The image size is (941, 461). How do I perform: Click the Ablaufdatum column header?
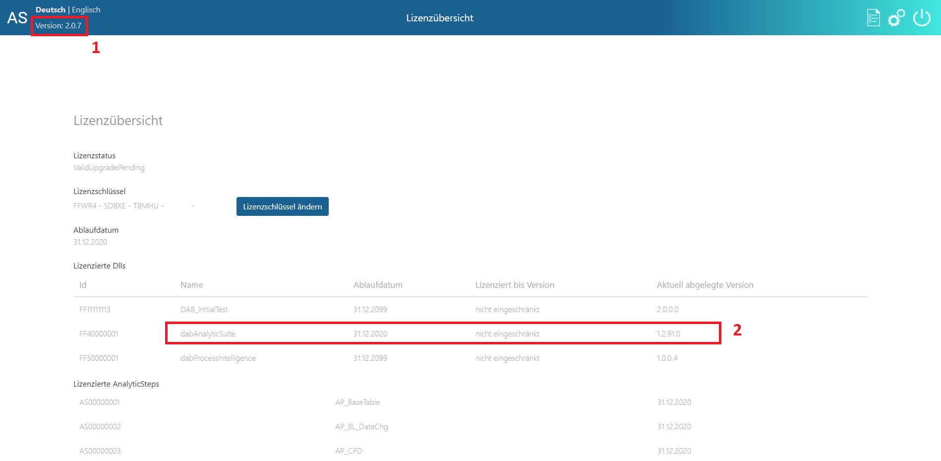pyautogui.click(x=378, y=285)
